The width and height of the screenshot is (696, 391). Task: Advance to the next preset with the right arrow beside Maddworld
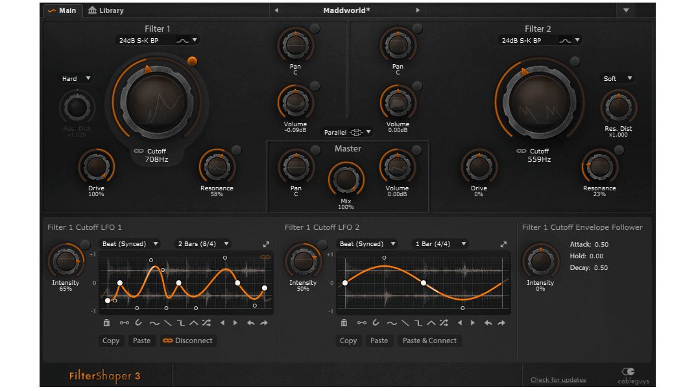click(418, 10)
